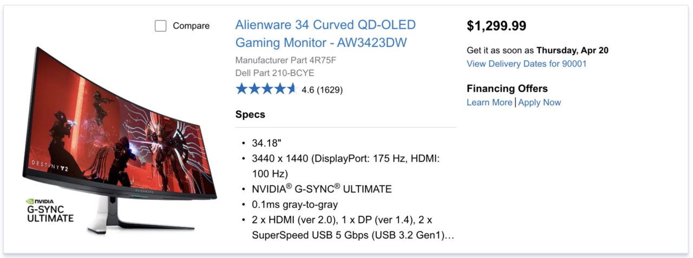Select the Dell Part 210-BCYE text
This screenshot has width=693, height=258.
click(274, 73)
